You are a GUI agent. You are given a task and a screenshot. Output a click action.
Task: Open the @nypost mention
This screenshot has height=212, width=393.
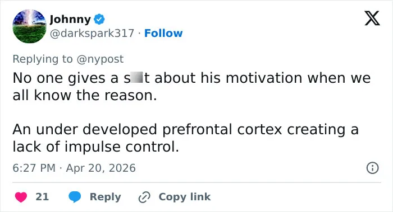[100, 59]
